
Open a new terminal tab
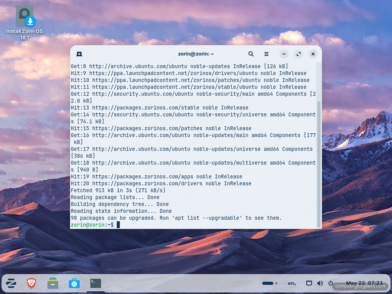[x=79, y=54]
